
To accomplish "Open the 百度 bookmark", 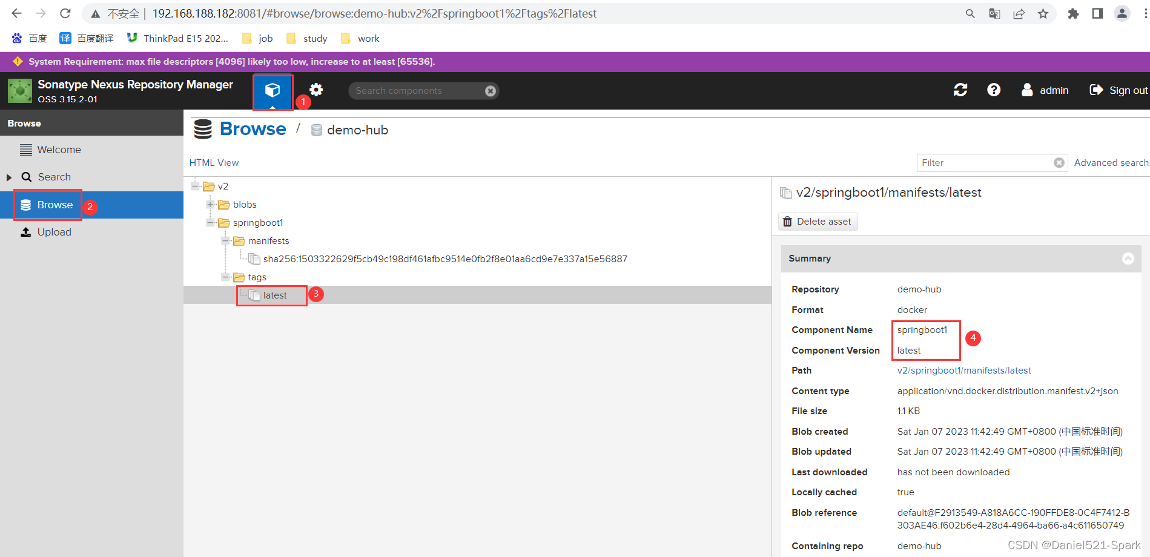I will [x=29, y=38].
